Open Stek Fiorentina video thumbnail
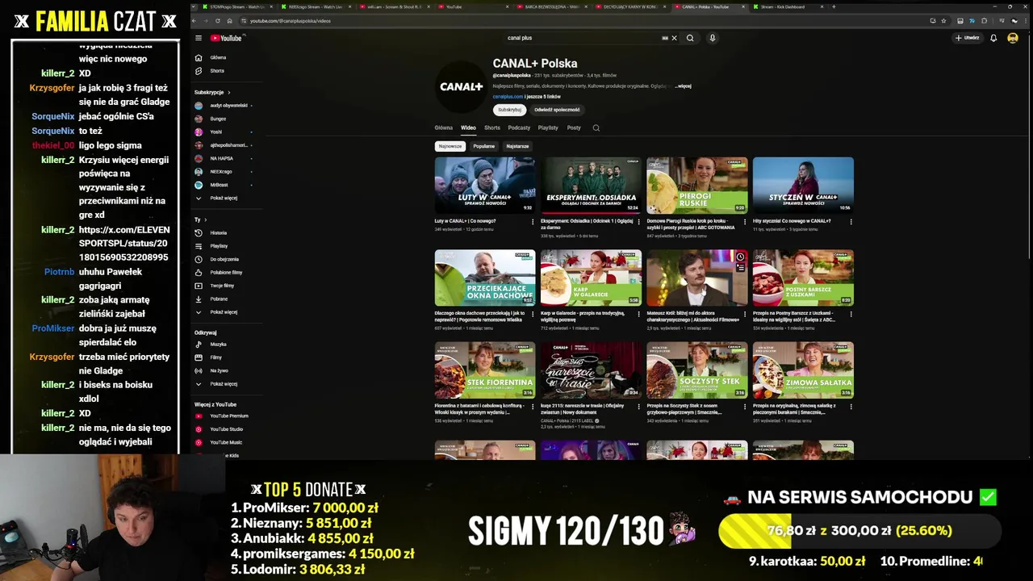Image resolution: width=1033 pixels, height=581 pixels. [484, 370]
